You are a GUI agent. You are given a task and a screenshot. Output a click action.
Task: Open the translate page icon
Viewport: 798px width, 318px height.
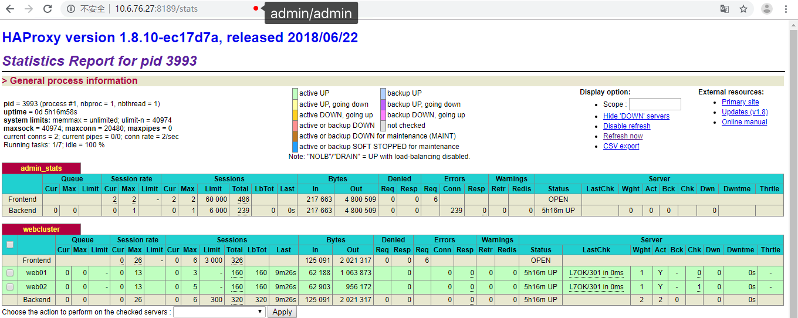pyautogui.click(x=725, y=9)
